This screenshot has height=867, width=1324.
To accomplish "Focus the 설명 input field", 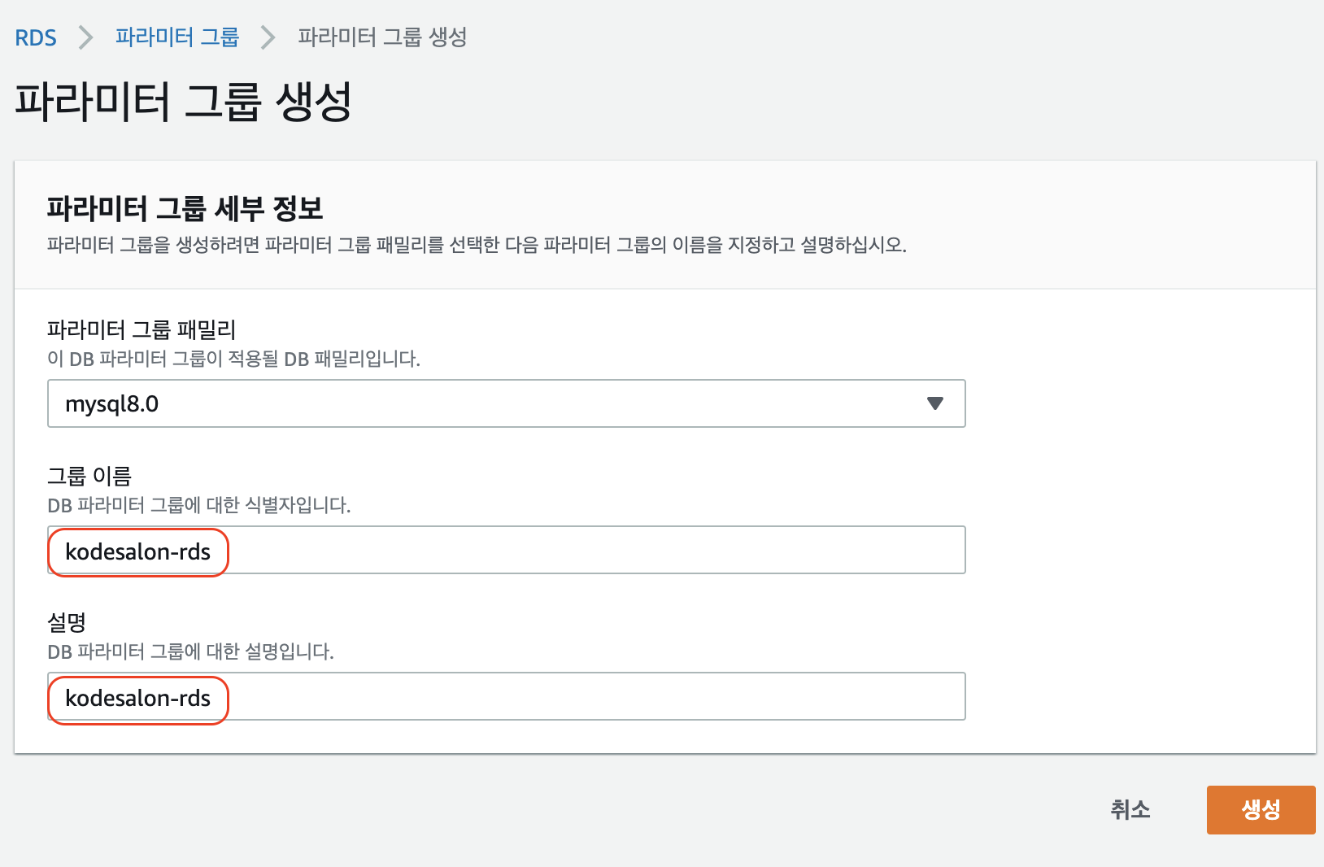I will click(x=506, y=697).
